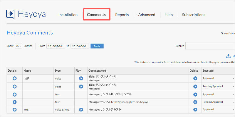235x117 pixels.
Task: Click the Set state column header
Action: click(218, 71)
